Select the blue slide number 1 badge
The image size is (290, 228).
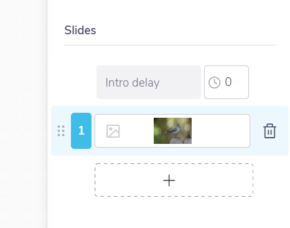tap(81, 131)
